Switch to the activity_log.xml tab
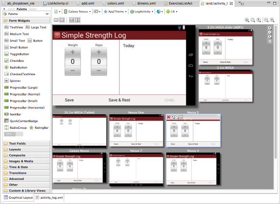 [x=49, y=197]
